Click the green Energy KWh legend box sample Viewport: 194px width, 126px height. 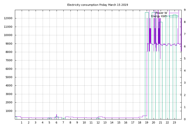click(174, 16)
